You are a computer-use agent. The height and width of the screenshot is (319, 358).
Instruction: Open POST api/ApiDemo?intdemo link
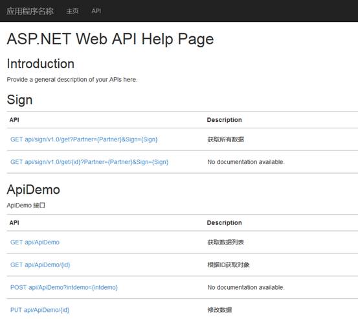(x=64, y=287)
